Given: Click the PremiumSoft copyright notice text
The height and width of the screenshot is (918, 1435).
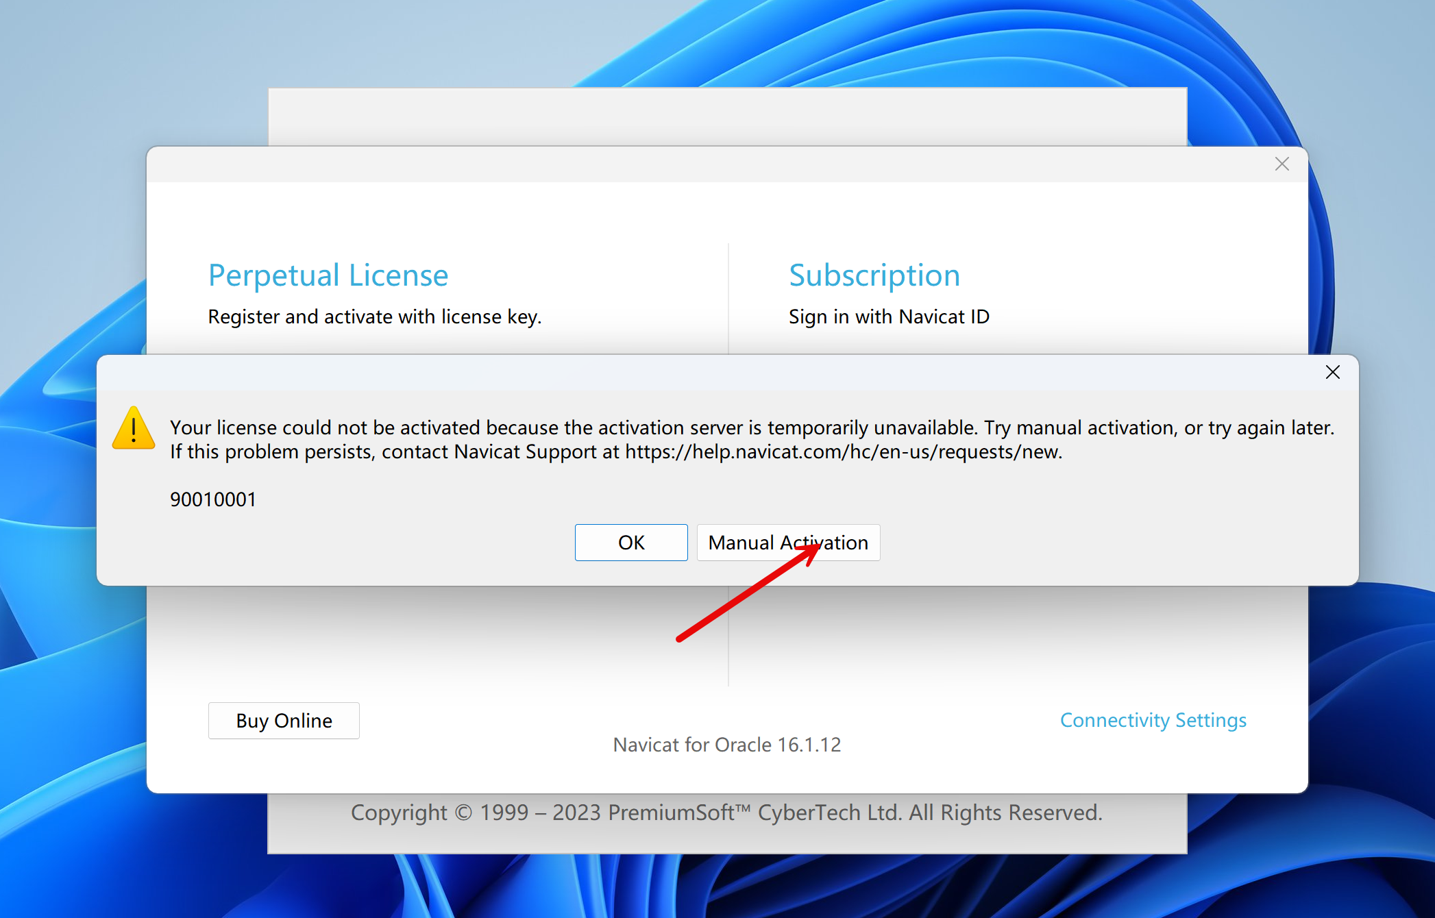Looking at the screenshot, I should tap(726, 812).
